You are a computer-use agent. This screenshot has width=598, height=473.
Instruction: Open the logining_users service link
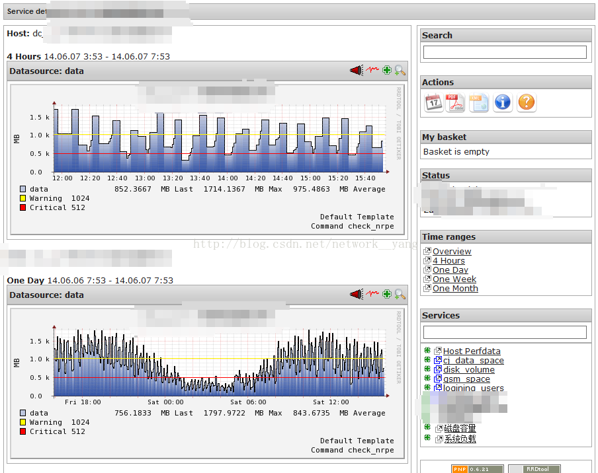pos(473,388)
